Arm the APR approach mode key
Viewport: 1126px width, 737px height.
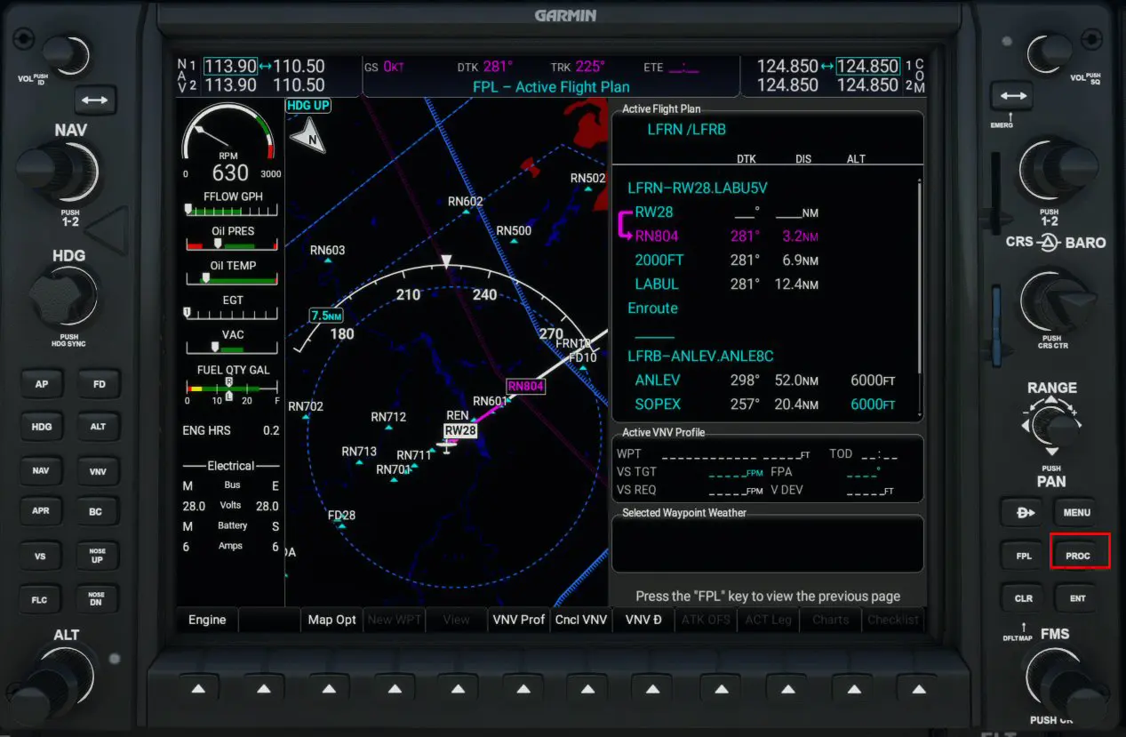[42, 512]
